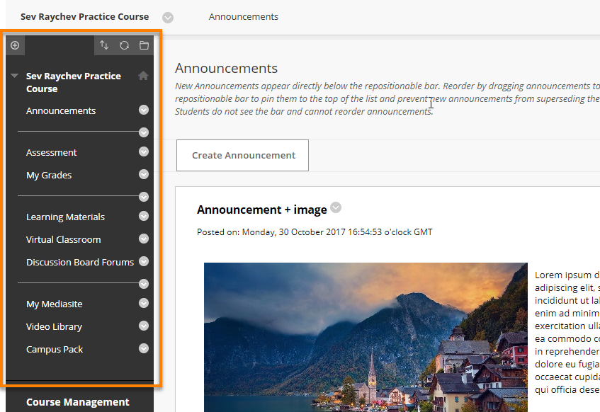The height and width of the screenshot is (412, 600).
Task: Click the add menu item plus icon
Action: click(x=15, y=45)
